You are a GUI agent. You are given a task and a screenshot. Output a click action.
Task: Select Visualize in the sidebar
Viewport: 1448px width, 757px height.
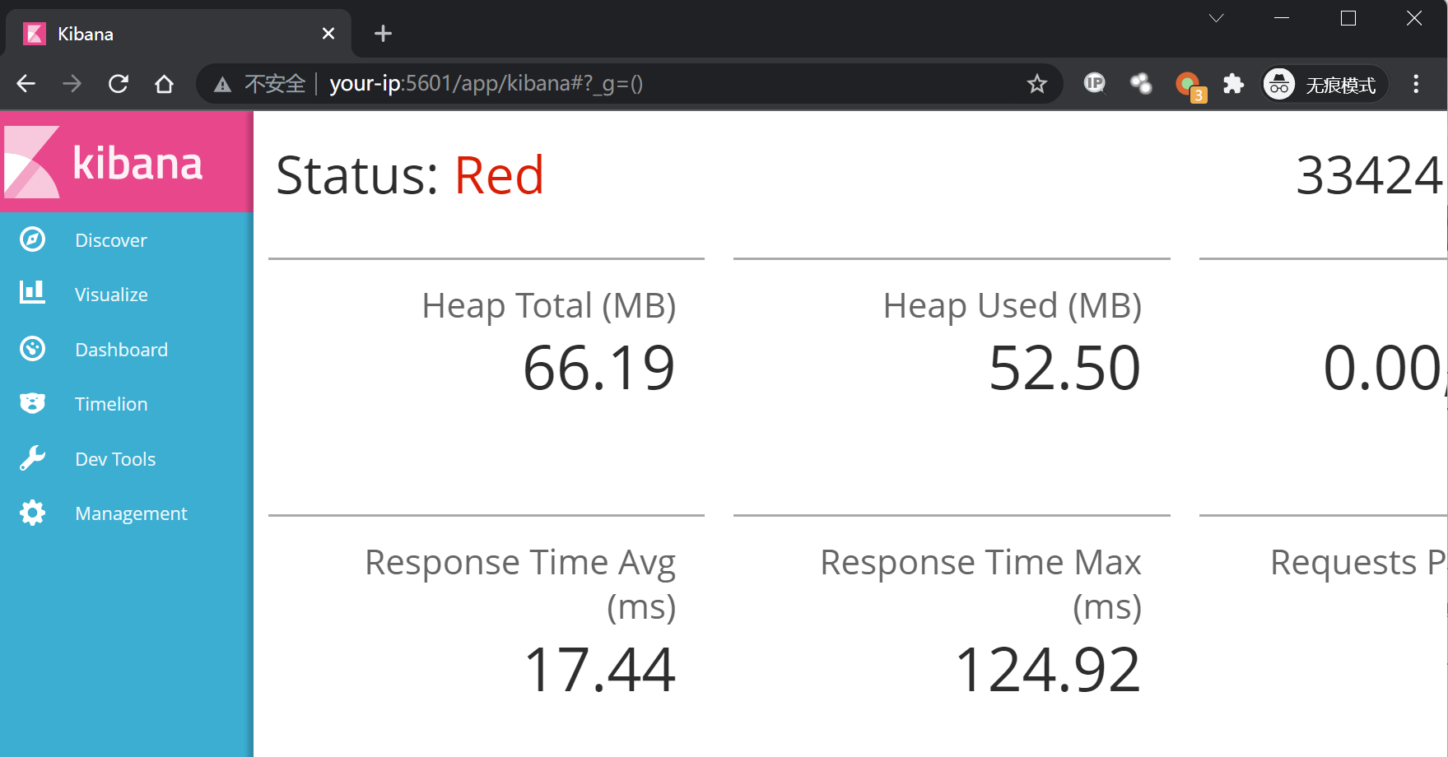(x=111, y=295)
